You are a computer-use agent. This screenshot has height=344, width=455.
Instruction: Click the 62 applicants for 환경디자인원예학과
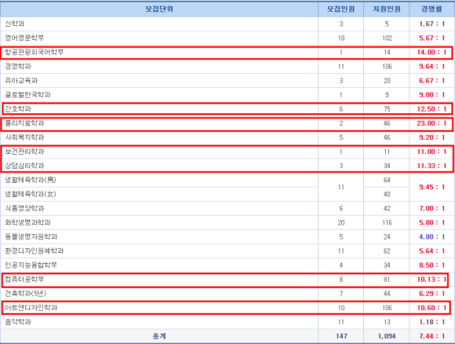pyautogui.click(x=387, y=251)
